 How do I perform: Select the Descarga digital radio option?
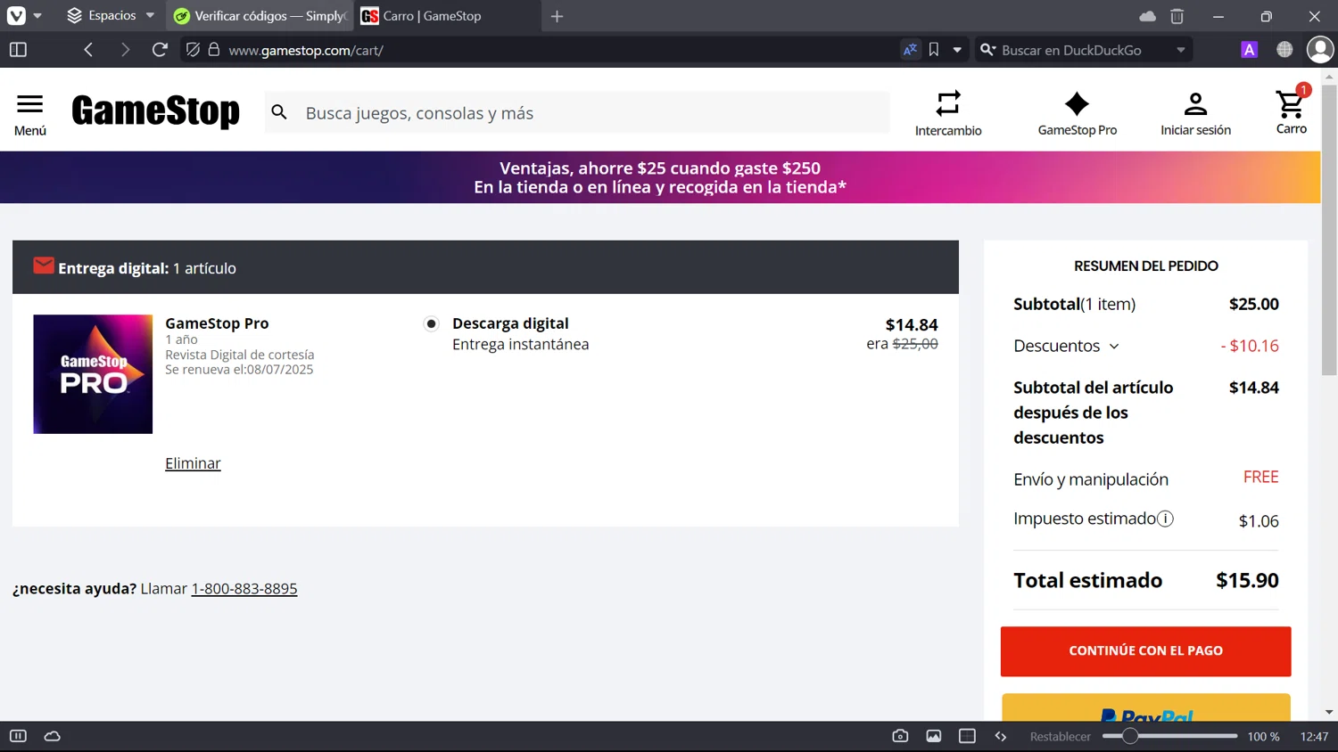tap(431, 323)
